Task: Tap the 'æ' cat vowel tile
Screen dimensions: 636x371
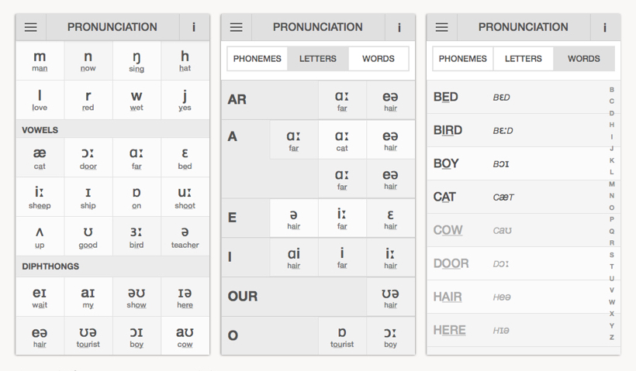Action: 40,157
